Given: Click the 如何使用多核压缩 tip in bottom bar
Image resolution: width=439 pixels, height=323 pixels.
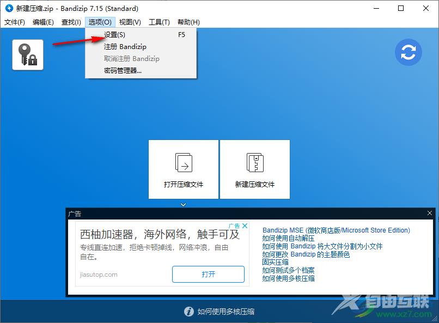Looking at the screenshot, I should click(x=225, y=312).
